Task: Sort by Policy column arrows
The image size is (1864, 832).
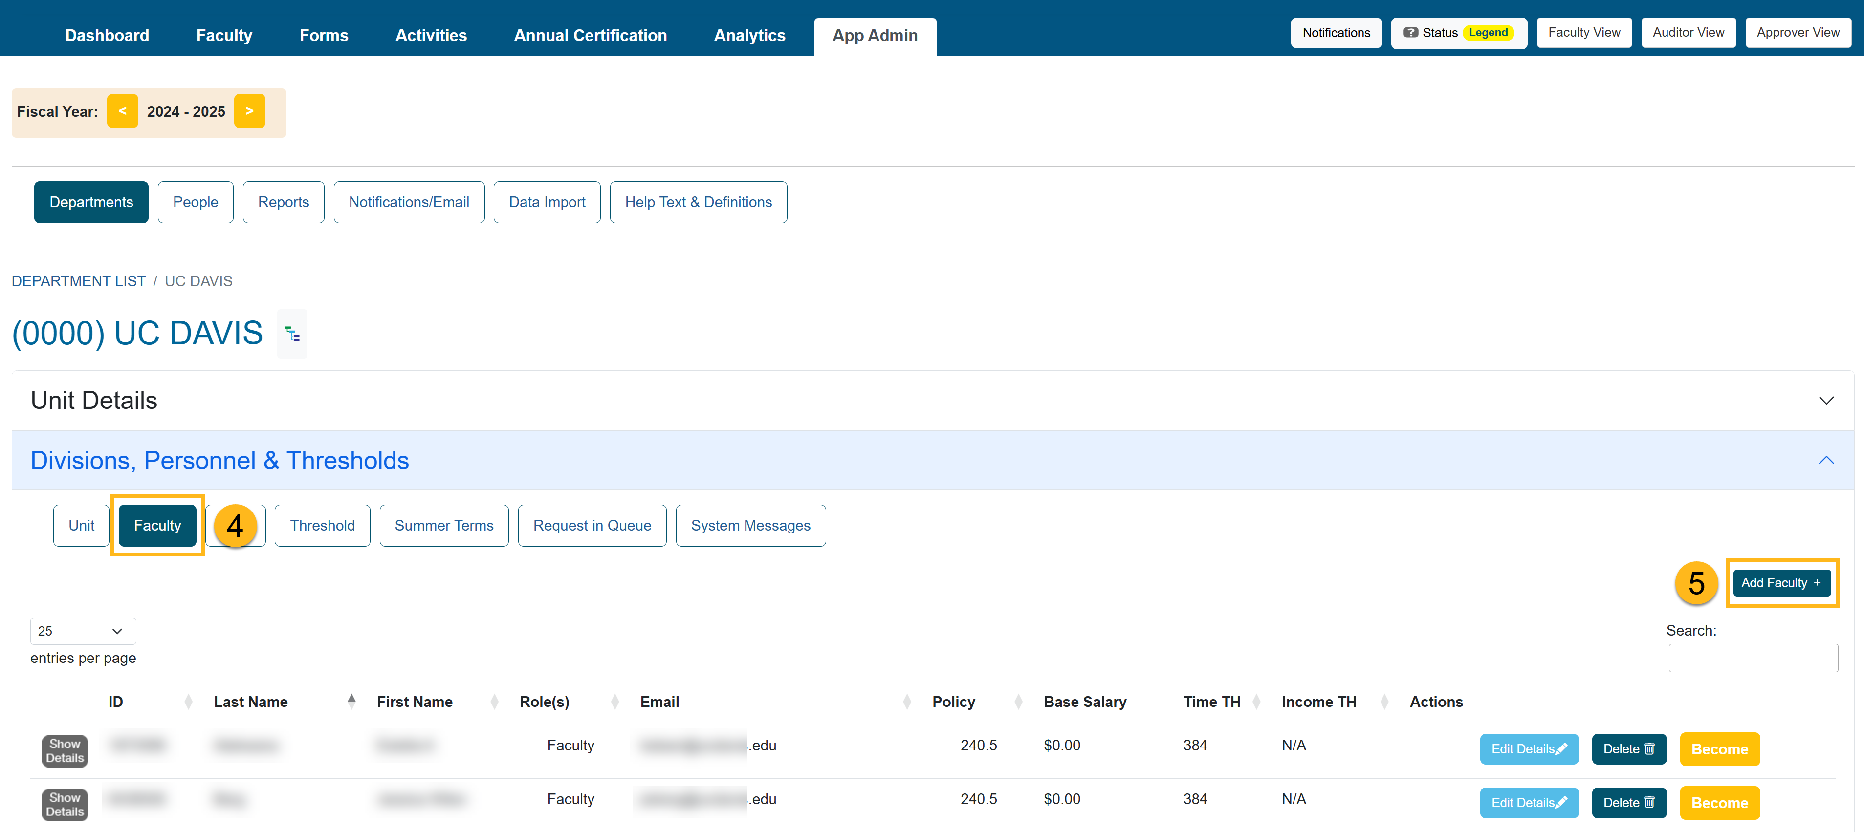Action: point(1018,702)
